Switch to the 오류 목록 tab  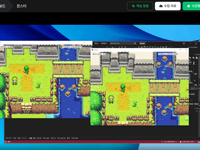[74, 138]
